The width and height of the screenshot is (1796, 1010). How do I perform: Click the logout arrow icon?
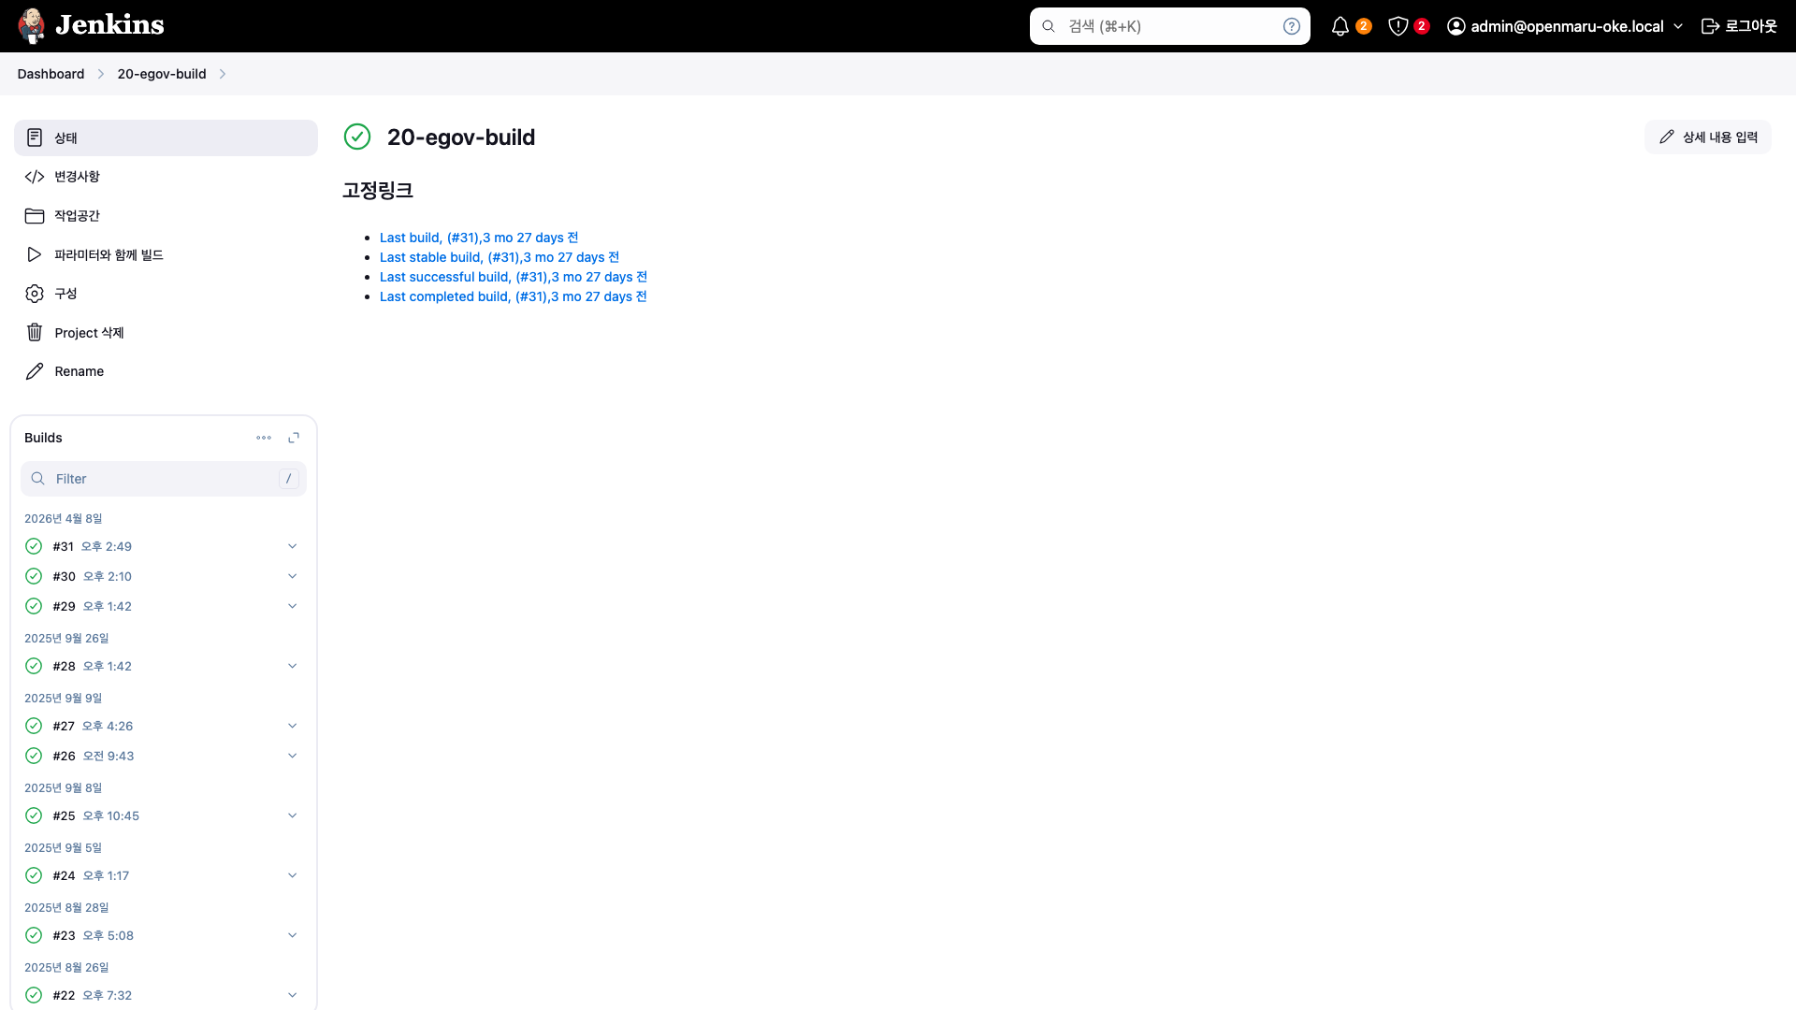click(1710, 26)
